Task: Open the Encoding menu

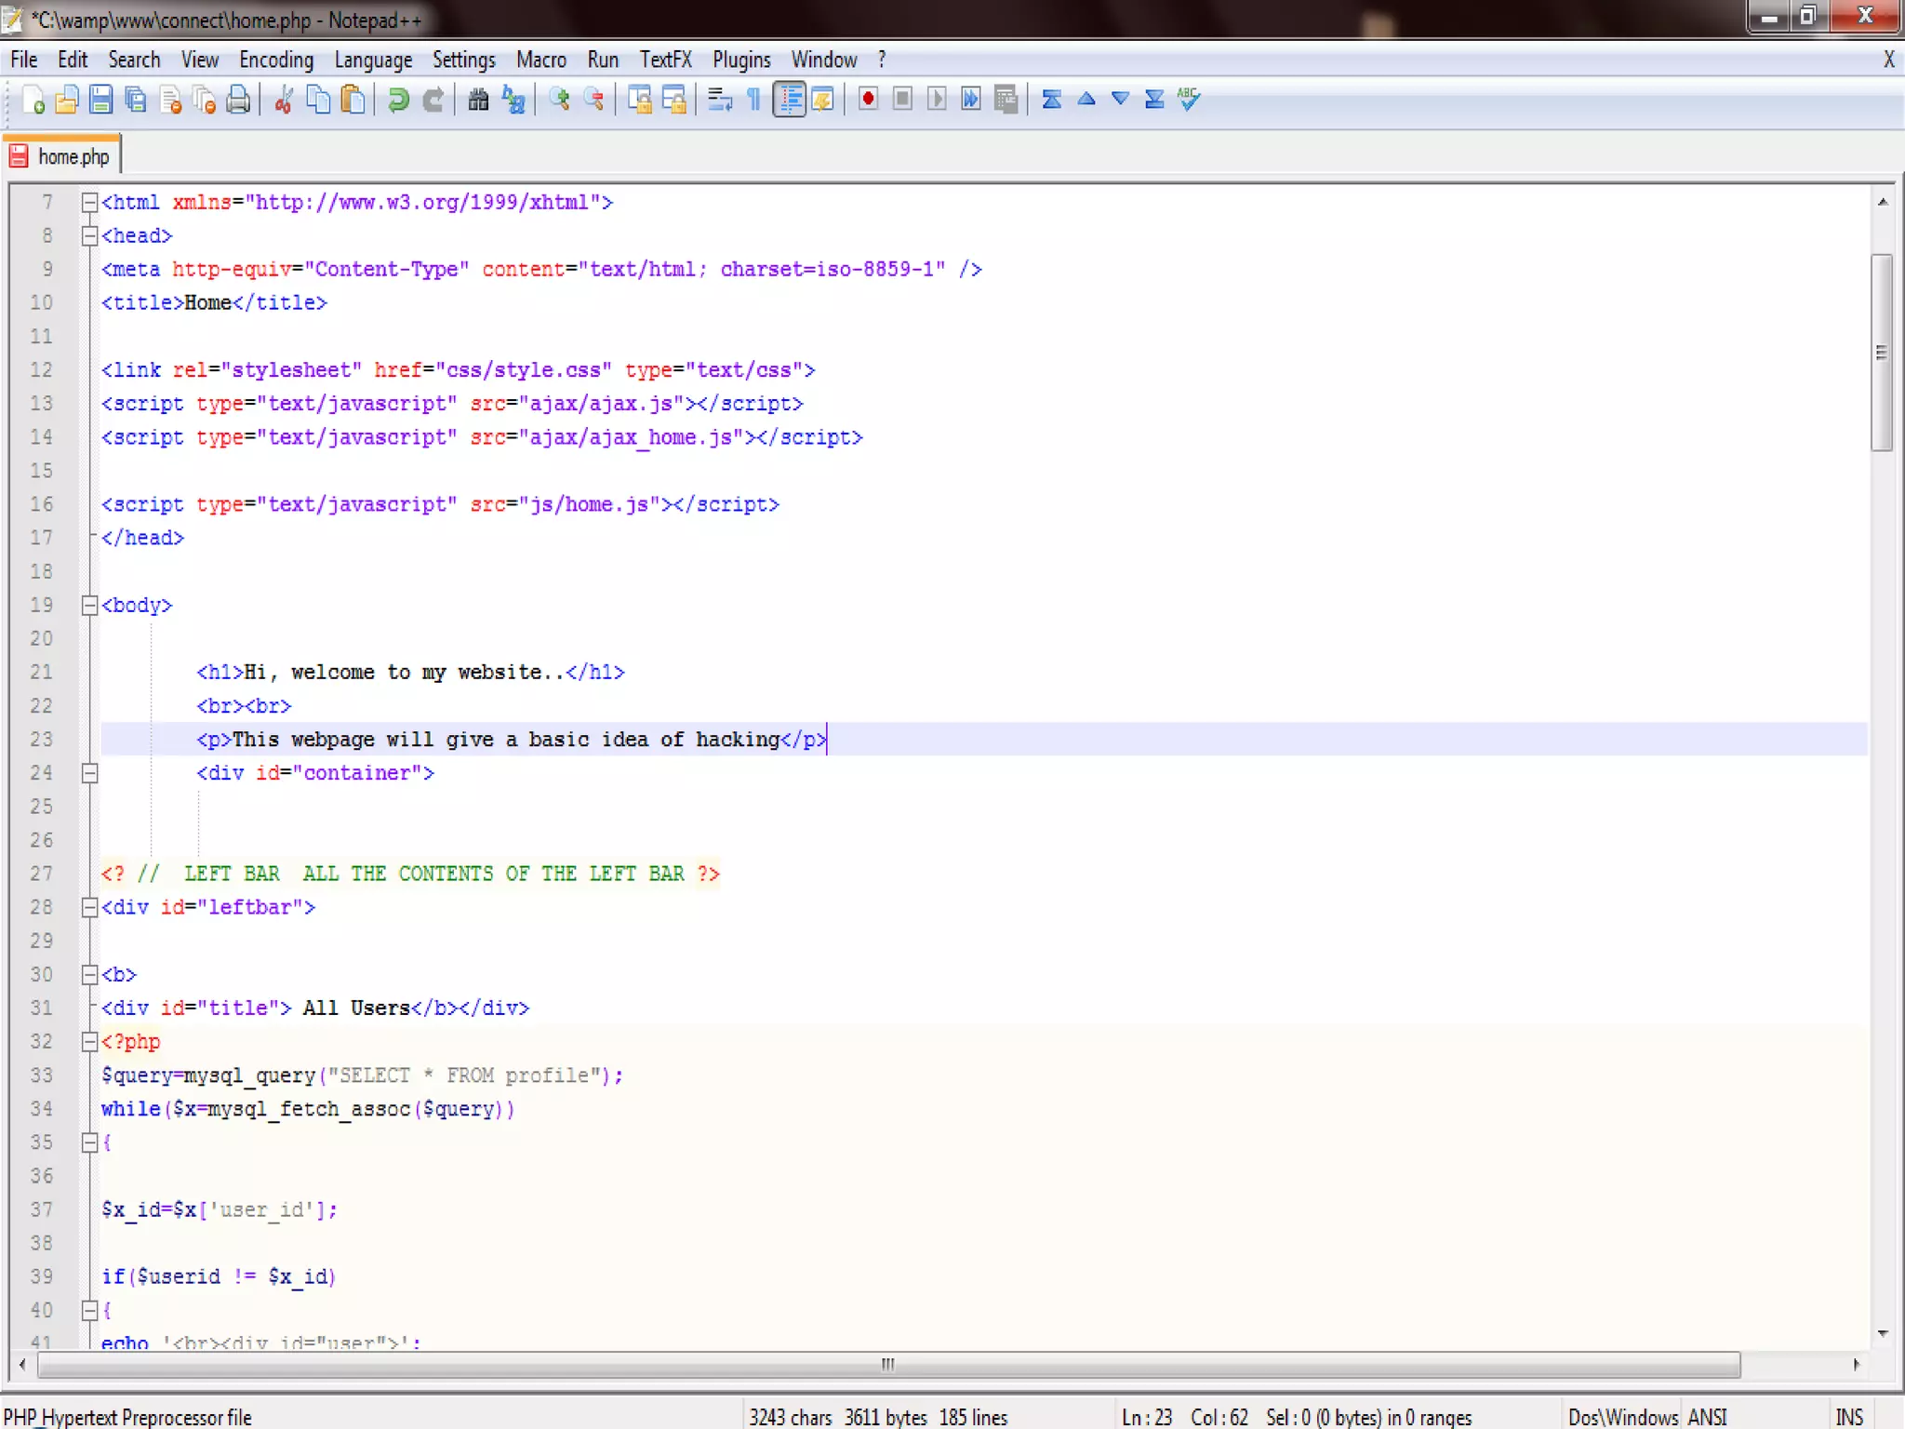Action: 275,60
